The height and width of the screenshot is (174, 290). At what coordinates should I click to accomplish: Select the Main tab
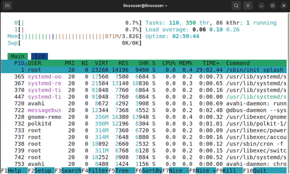[x=18, y=56]
